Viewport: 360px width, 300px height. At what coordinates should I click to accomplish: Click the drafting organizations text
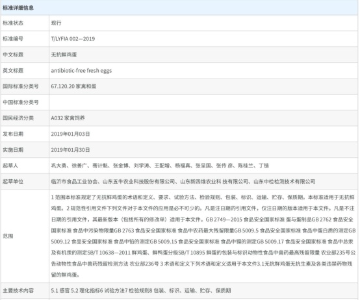point(183,182)
